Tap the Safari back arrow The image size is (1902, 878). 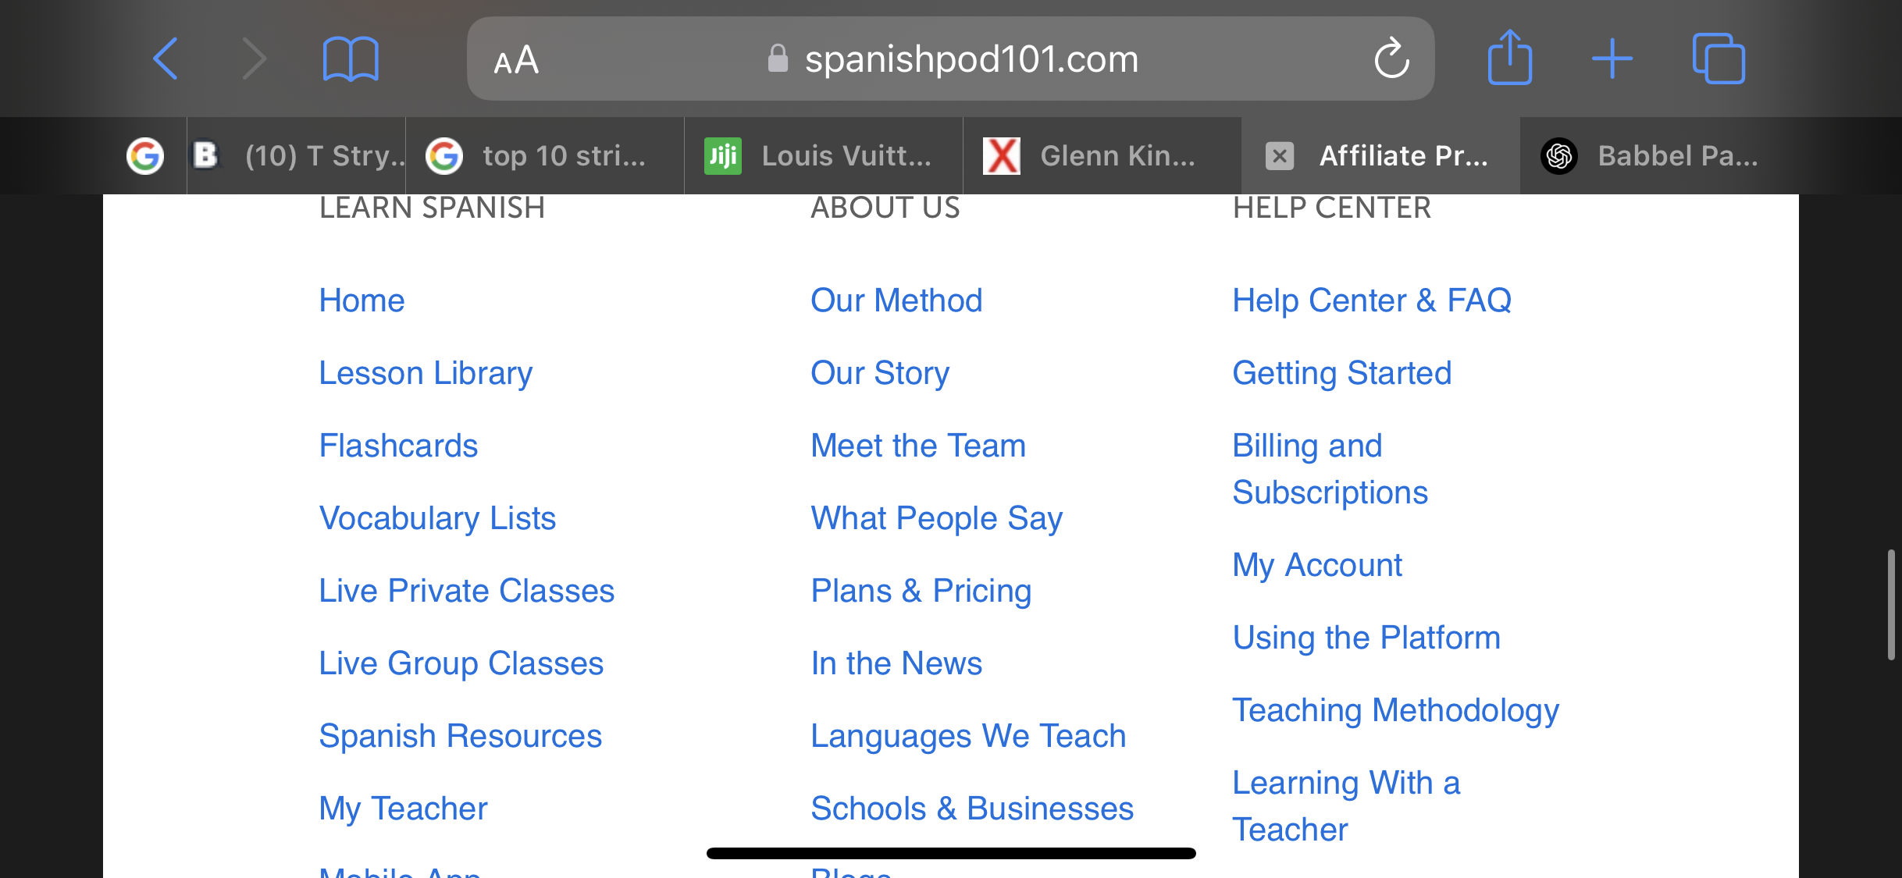click(166, 59)
